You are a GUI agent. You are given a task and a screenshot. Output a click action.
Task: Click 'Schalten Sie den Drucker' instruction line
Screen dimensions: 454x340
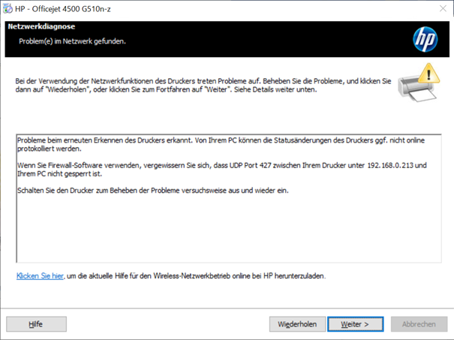coord(153,191)
